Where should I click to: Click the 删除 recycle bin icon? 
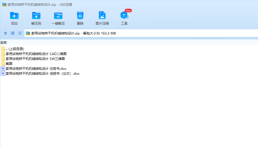coord(80,15)
